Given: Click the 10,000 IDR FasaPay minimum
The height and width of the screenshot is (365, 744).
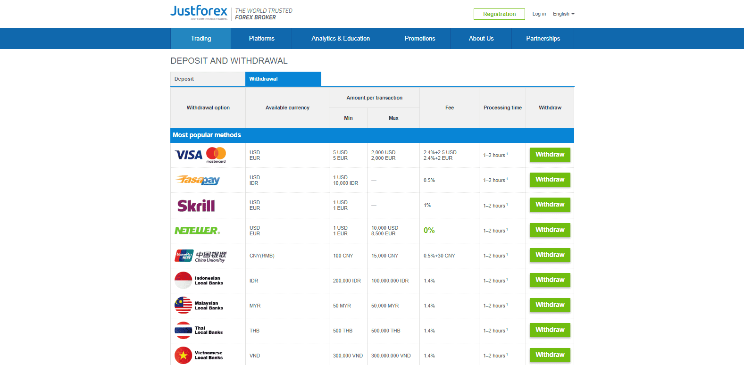Looking at the screenshot, I should click(346, 183).
